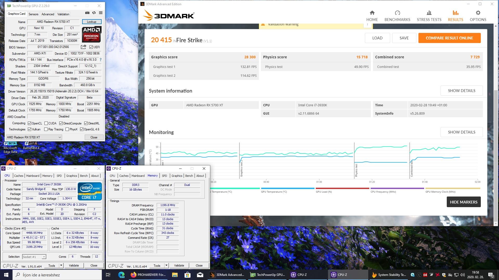Screen dimensions: 499x280
Task: Open Microsoft Store from taskbar
Action: [x=187, y=275]
